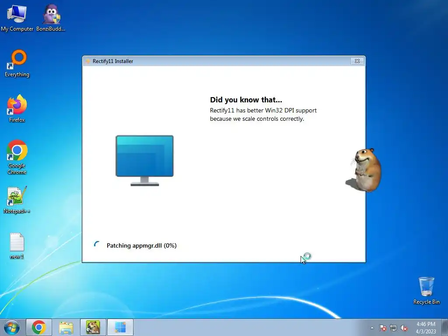Click the monitor illustration in the installer

tap(144, 161)
